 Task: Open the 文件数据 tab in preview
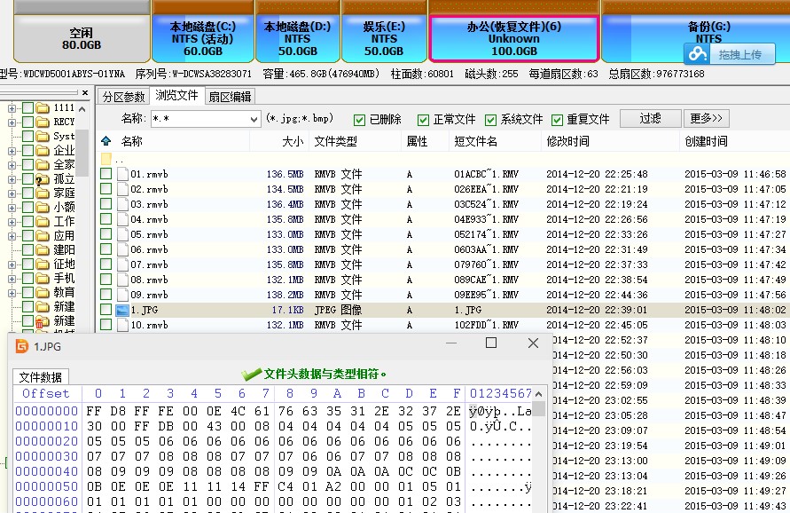coord(40,377)
